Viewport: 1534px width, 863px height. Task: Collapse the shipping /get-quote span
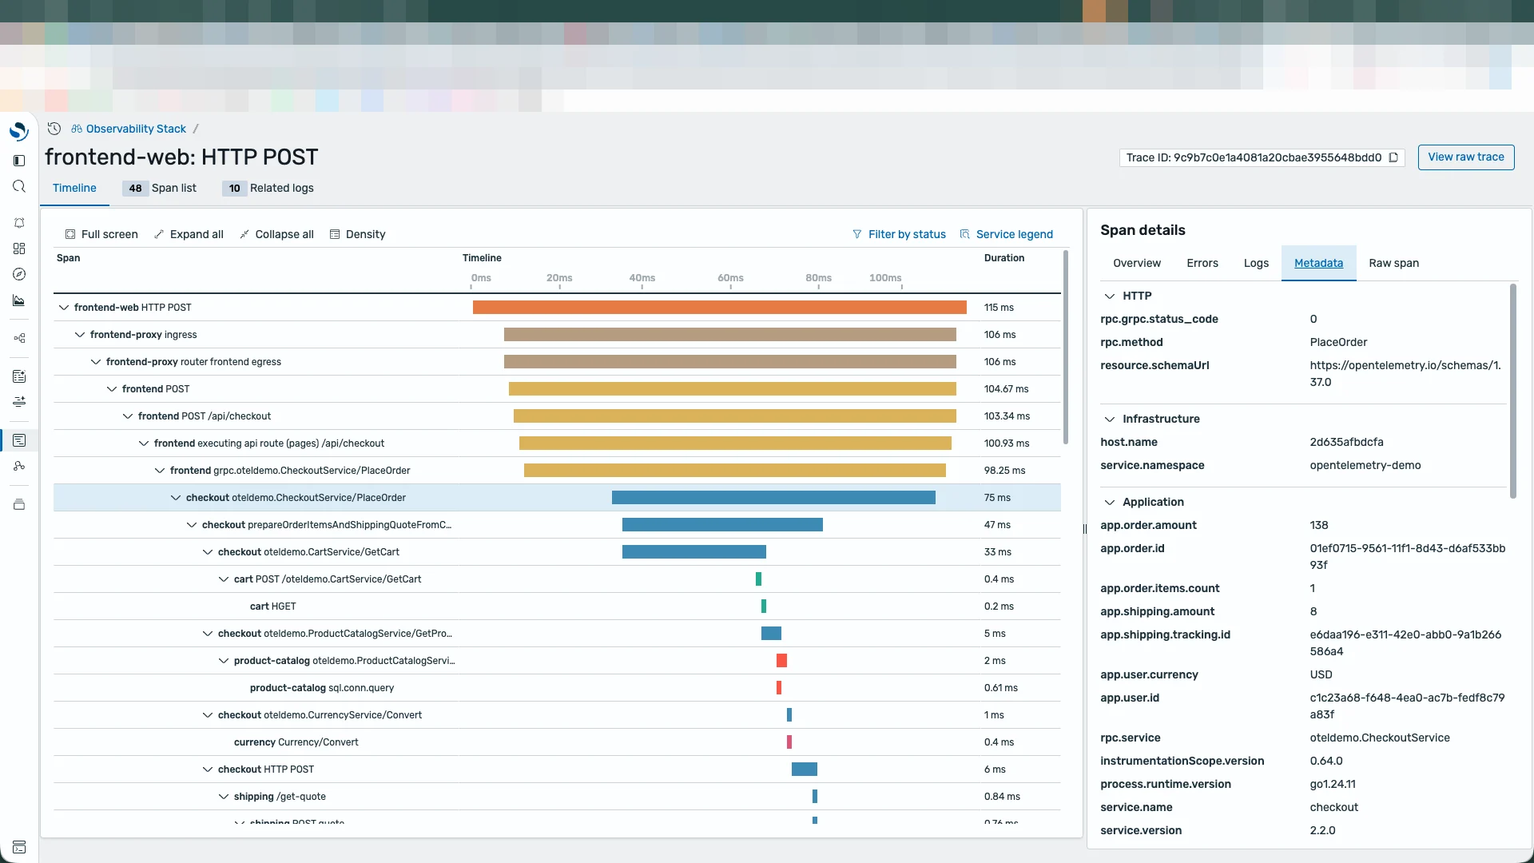(224, 797)
